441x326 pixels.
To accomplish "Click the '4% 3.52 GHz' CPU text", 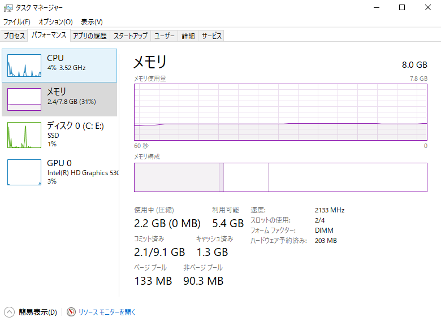I will click(x=66, y=68).
